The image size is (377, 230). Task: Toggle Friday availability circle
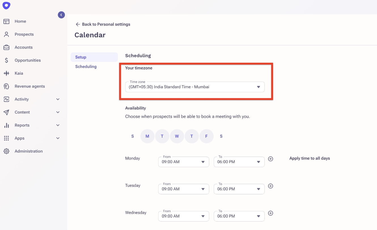pos(206,136)
